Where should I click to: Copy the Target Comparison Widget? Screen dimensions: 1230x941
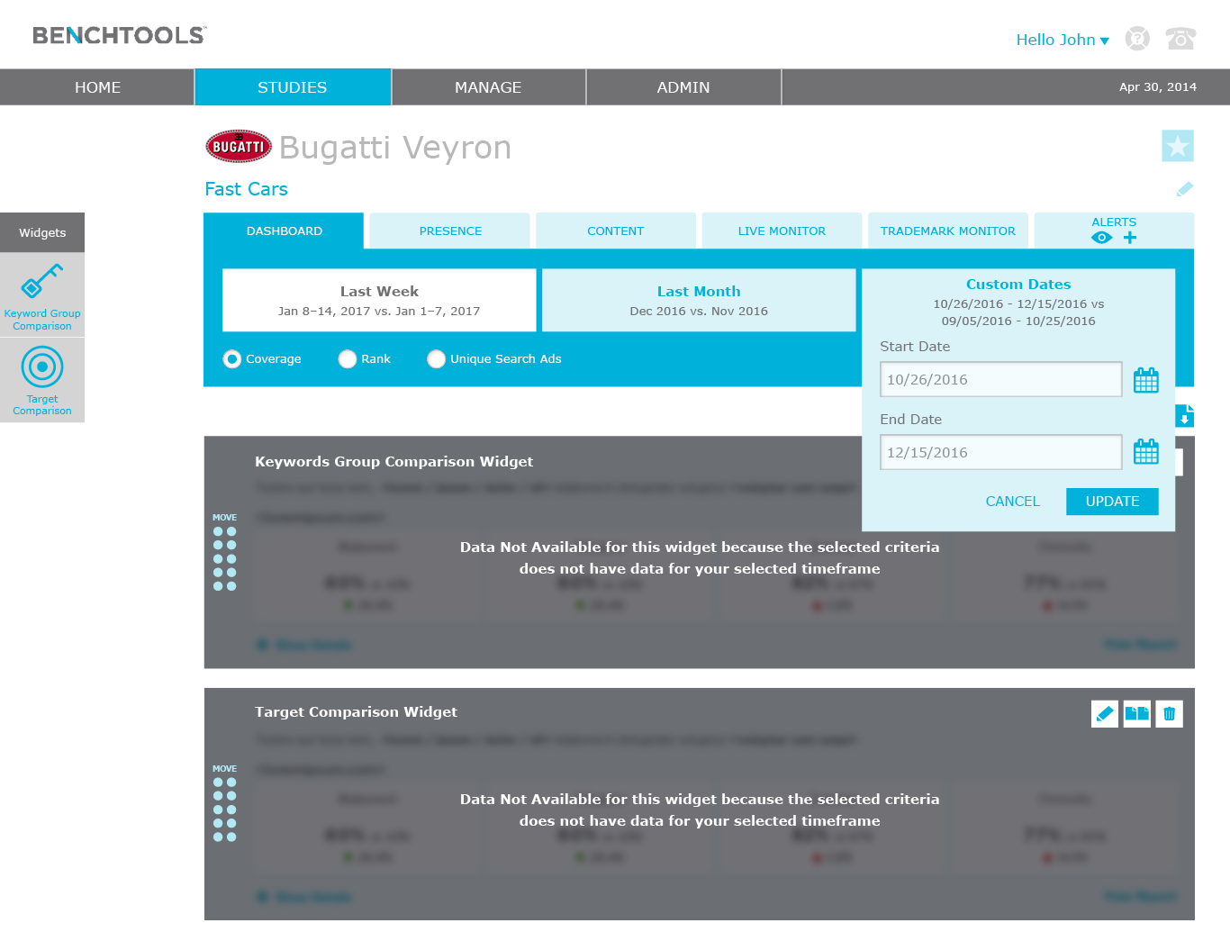click(1136, 714)
